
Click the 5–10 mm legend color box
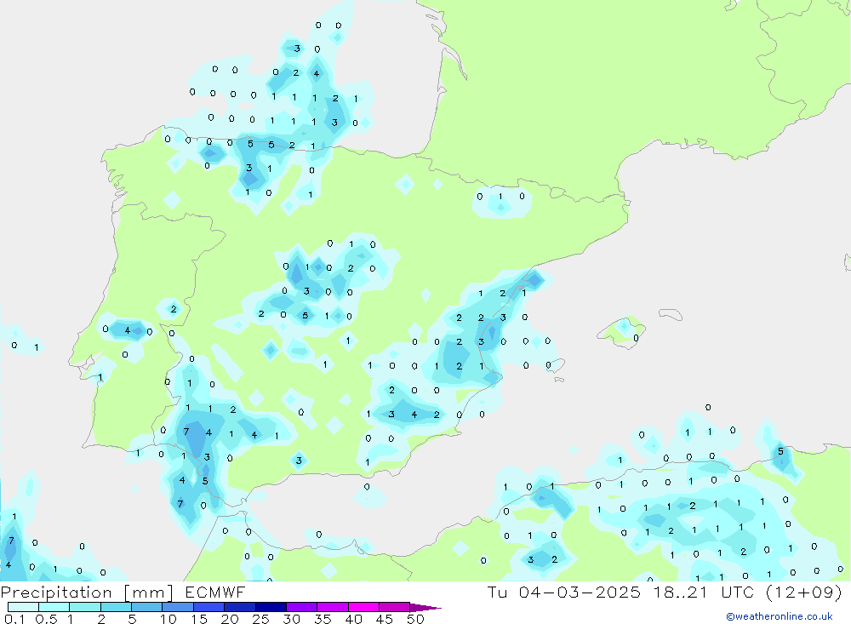(x=147, y=607)
